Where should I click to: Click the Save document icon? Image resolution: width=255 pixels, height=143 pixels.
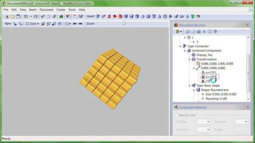[x=18, y=16]
